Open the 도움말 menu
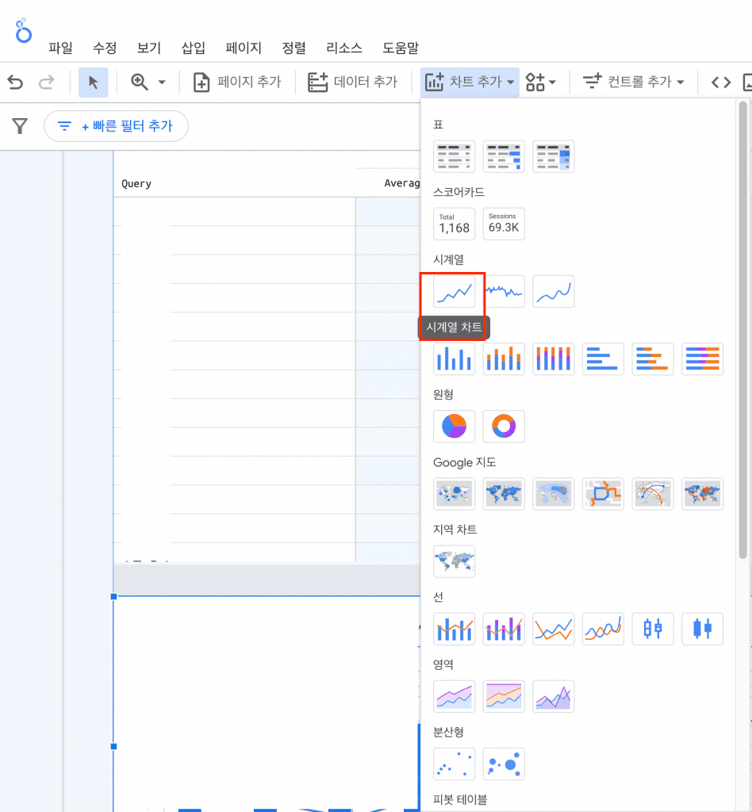The image size is (752, 812). point(401,48)
